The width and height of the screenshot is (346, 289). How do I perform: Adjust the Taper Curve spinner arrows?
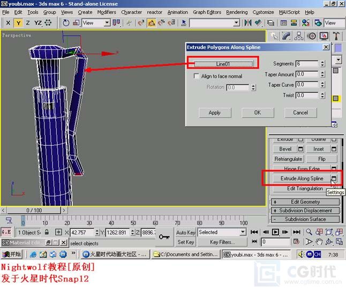click(322, 85)
